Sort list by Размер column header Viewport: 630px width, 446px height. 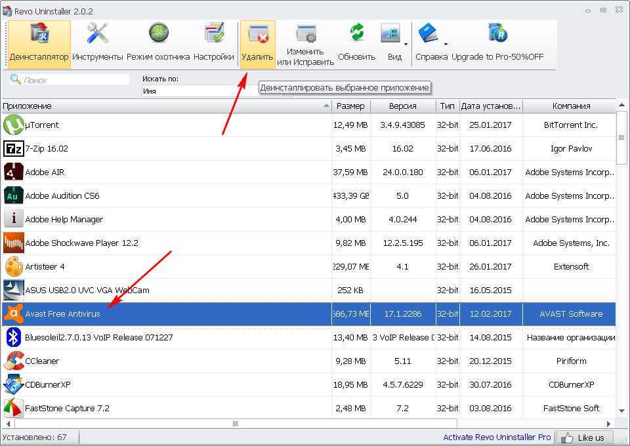click(x=350, y=106)
